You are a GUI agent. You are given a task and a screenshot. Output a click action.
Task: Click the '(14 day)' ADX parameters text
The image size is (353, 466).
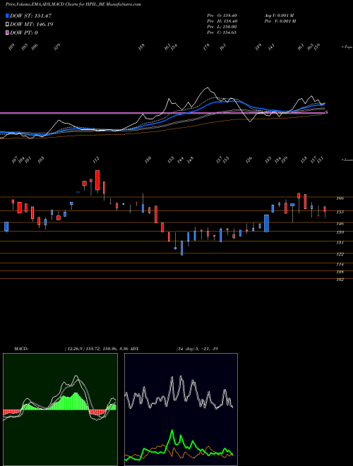coord(186,349)
